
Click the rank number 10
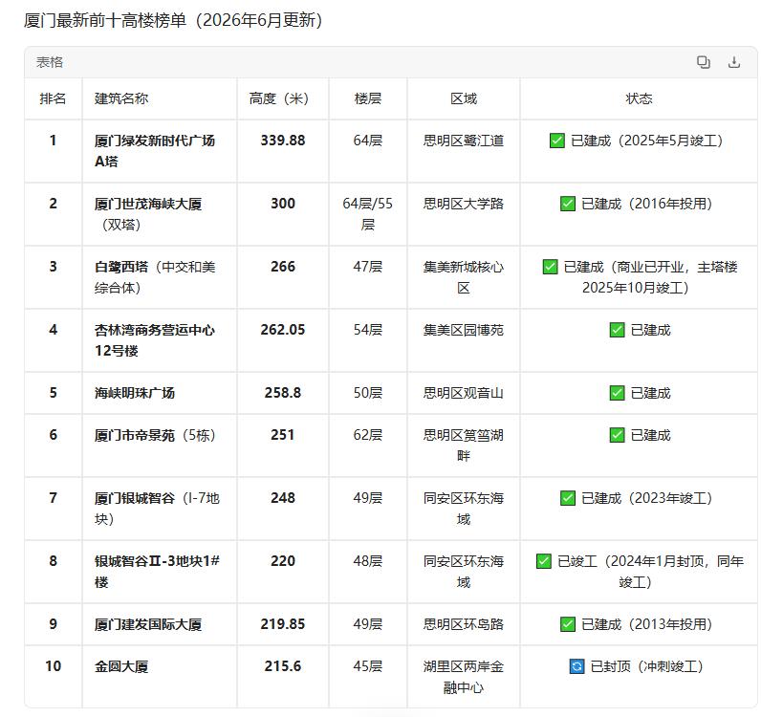pos(53,666)
